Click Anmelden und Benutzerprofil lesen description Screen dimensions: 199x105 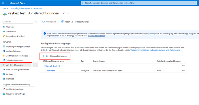[x=107, y=71]
